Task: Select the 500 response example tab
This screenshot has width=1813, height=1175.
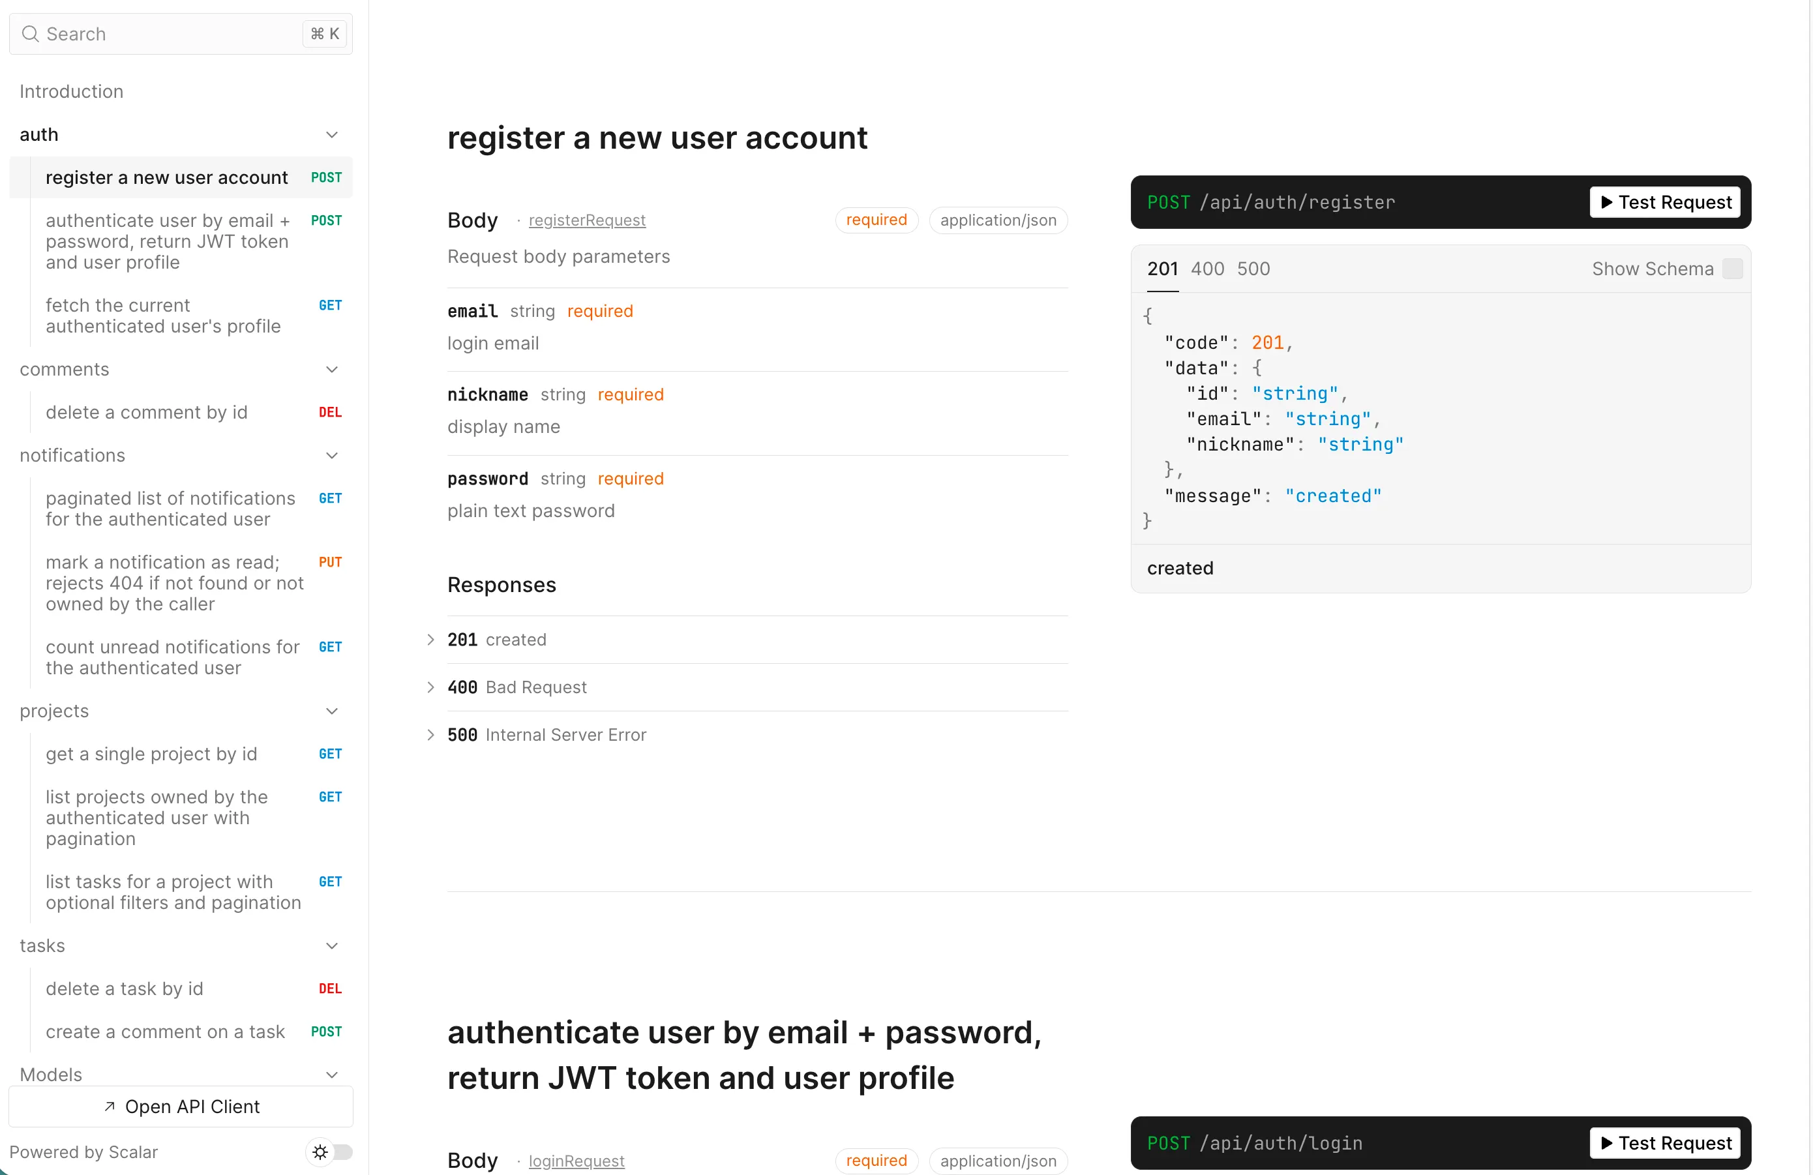Action: tap(1253, 269)
